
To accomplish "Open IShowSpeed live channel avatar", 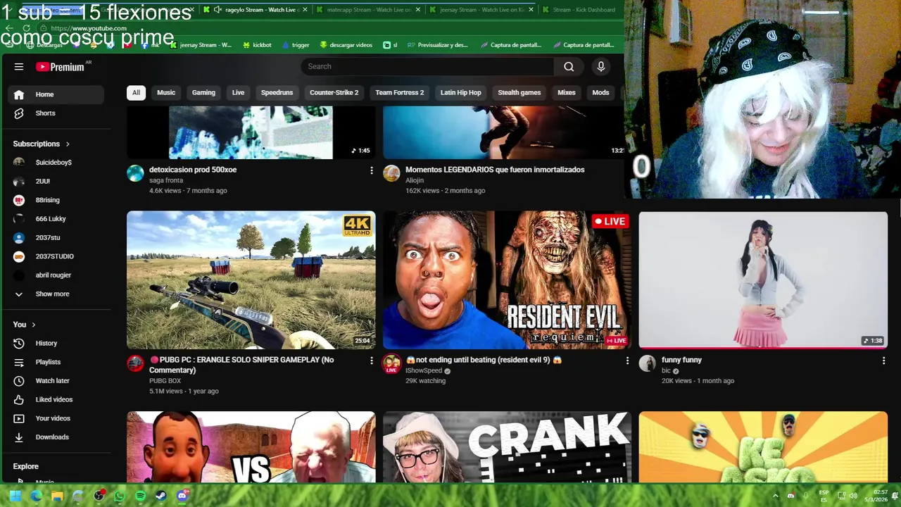I will click(x=391, y=363).
